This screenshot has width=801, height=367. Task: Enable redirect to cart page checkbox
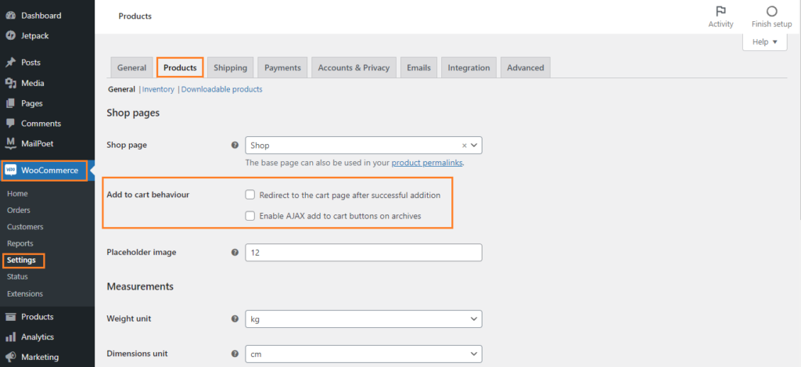[x=250, y=195]
